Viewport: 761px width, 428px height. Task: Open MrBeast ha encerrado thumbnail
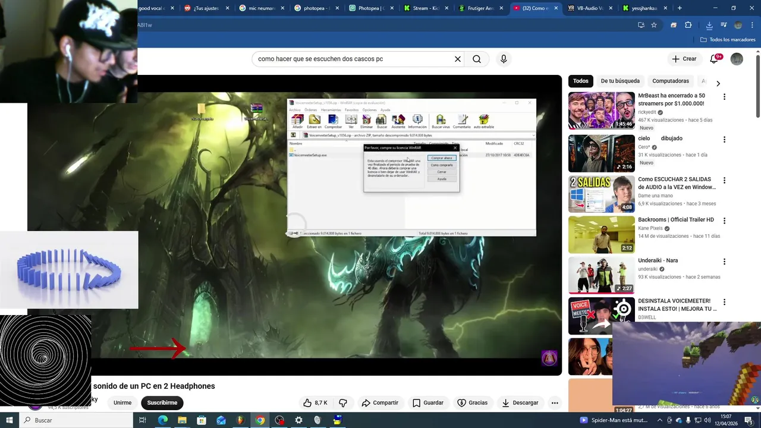click(601, 111)
